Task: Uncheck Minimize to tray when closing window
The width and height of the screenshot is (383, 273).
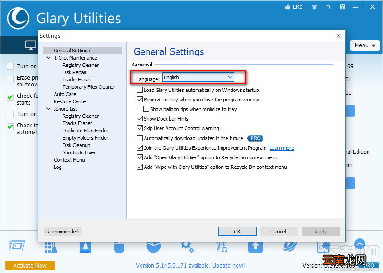Action: click(x=140, y=100)
